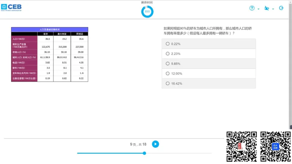Screen dimensions: 292x164
Task: Choose the 5.85% answer option
Action: point(208,63)
